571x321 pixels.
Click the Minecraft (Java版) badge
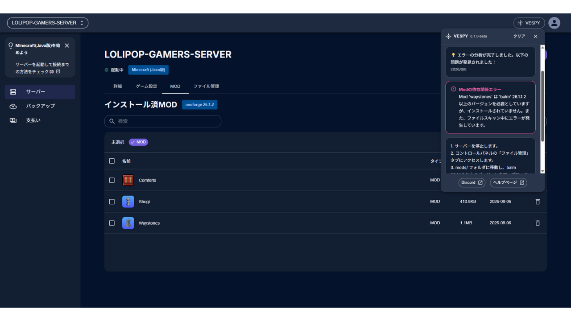tap(149, 70)
